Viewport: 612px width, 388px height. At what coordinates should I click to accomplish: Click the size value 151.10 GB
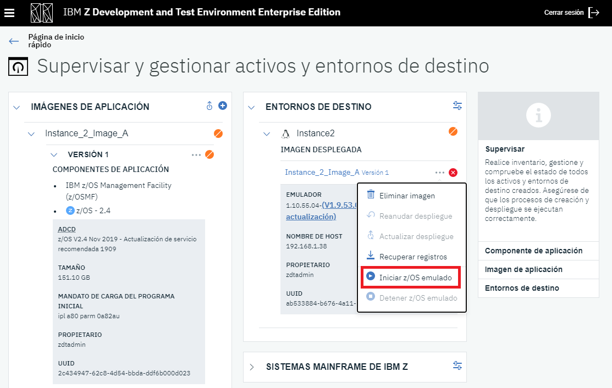74,278
